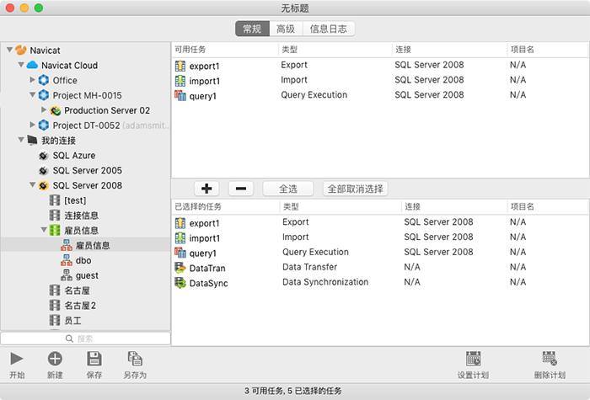
Task: Select 'Data Transfer' type cell
Action: (309, 267)
